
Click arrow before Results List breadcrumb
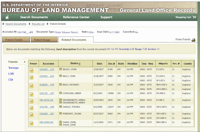coord(30,24)
